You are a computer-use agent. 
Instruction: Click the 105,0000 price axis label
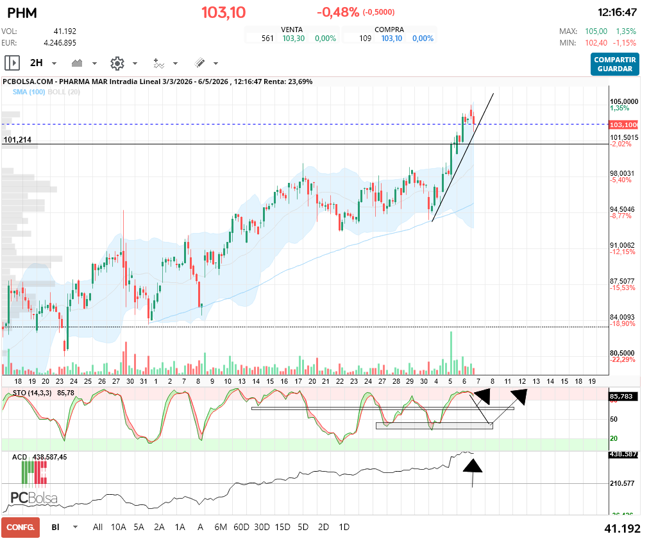click(x=624, y=101)
